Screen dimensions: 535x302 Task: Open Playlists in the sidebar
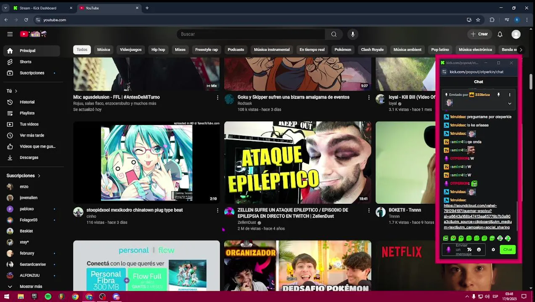click(32, 113)
